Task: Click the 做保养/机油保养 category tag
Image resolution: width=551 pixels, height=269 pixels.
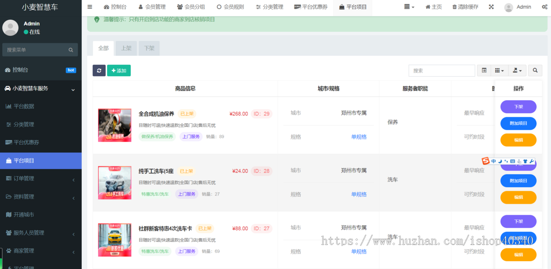Action: click(157, 137)
